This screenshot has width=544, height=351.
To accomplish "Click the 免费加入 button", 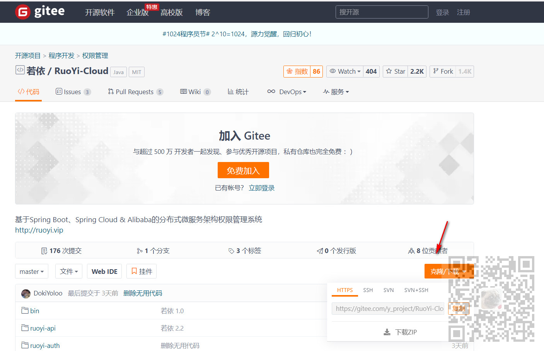I will (x=243, y=170).
